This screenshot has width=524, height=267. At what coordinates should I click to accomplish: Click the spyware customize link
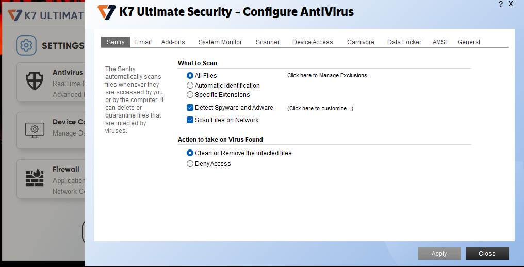tap(320, 108)
